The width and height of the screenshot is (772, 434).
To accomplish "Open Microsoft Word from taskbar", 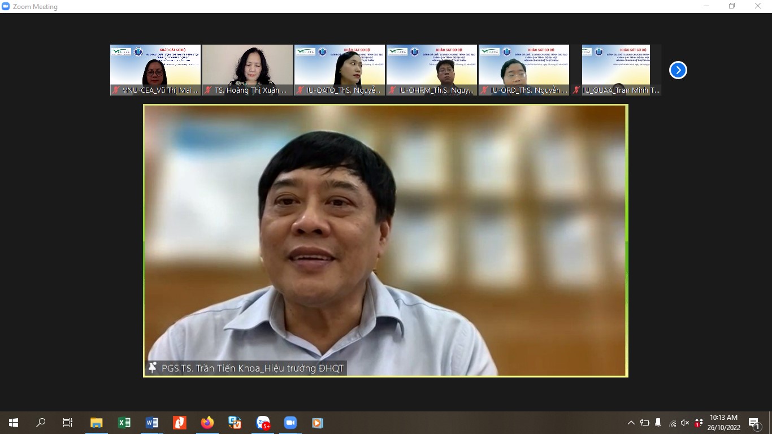I will tap(152, 423).
